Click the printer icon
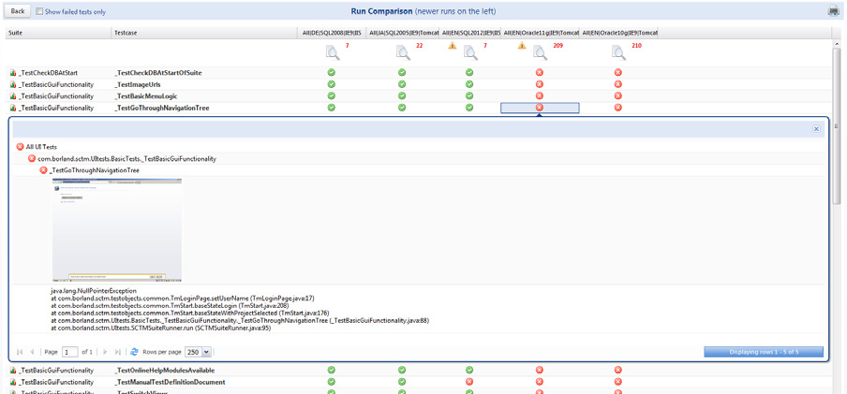 coord(835,11)
